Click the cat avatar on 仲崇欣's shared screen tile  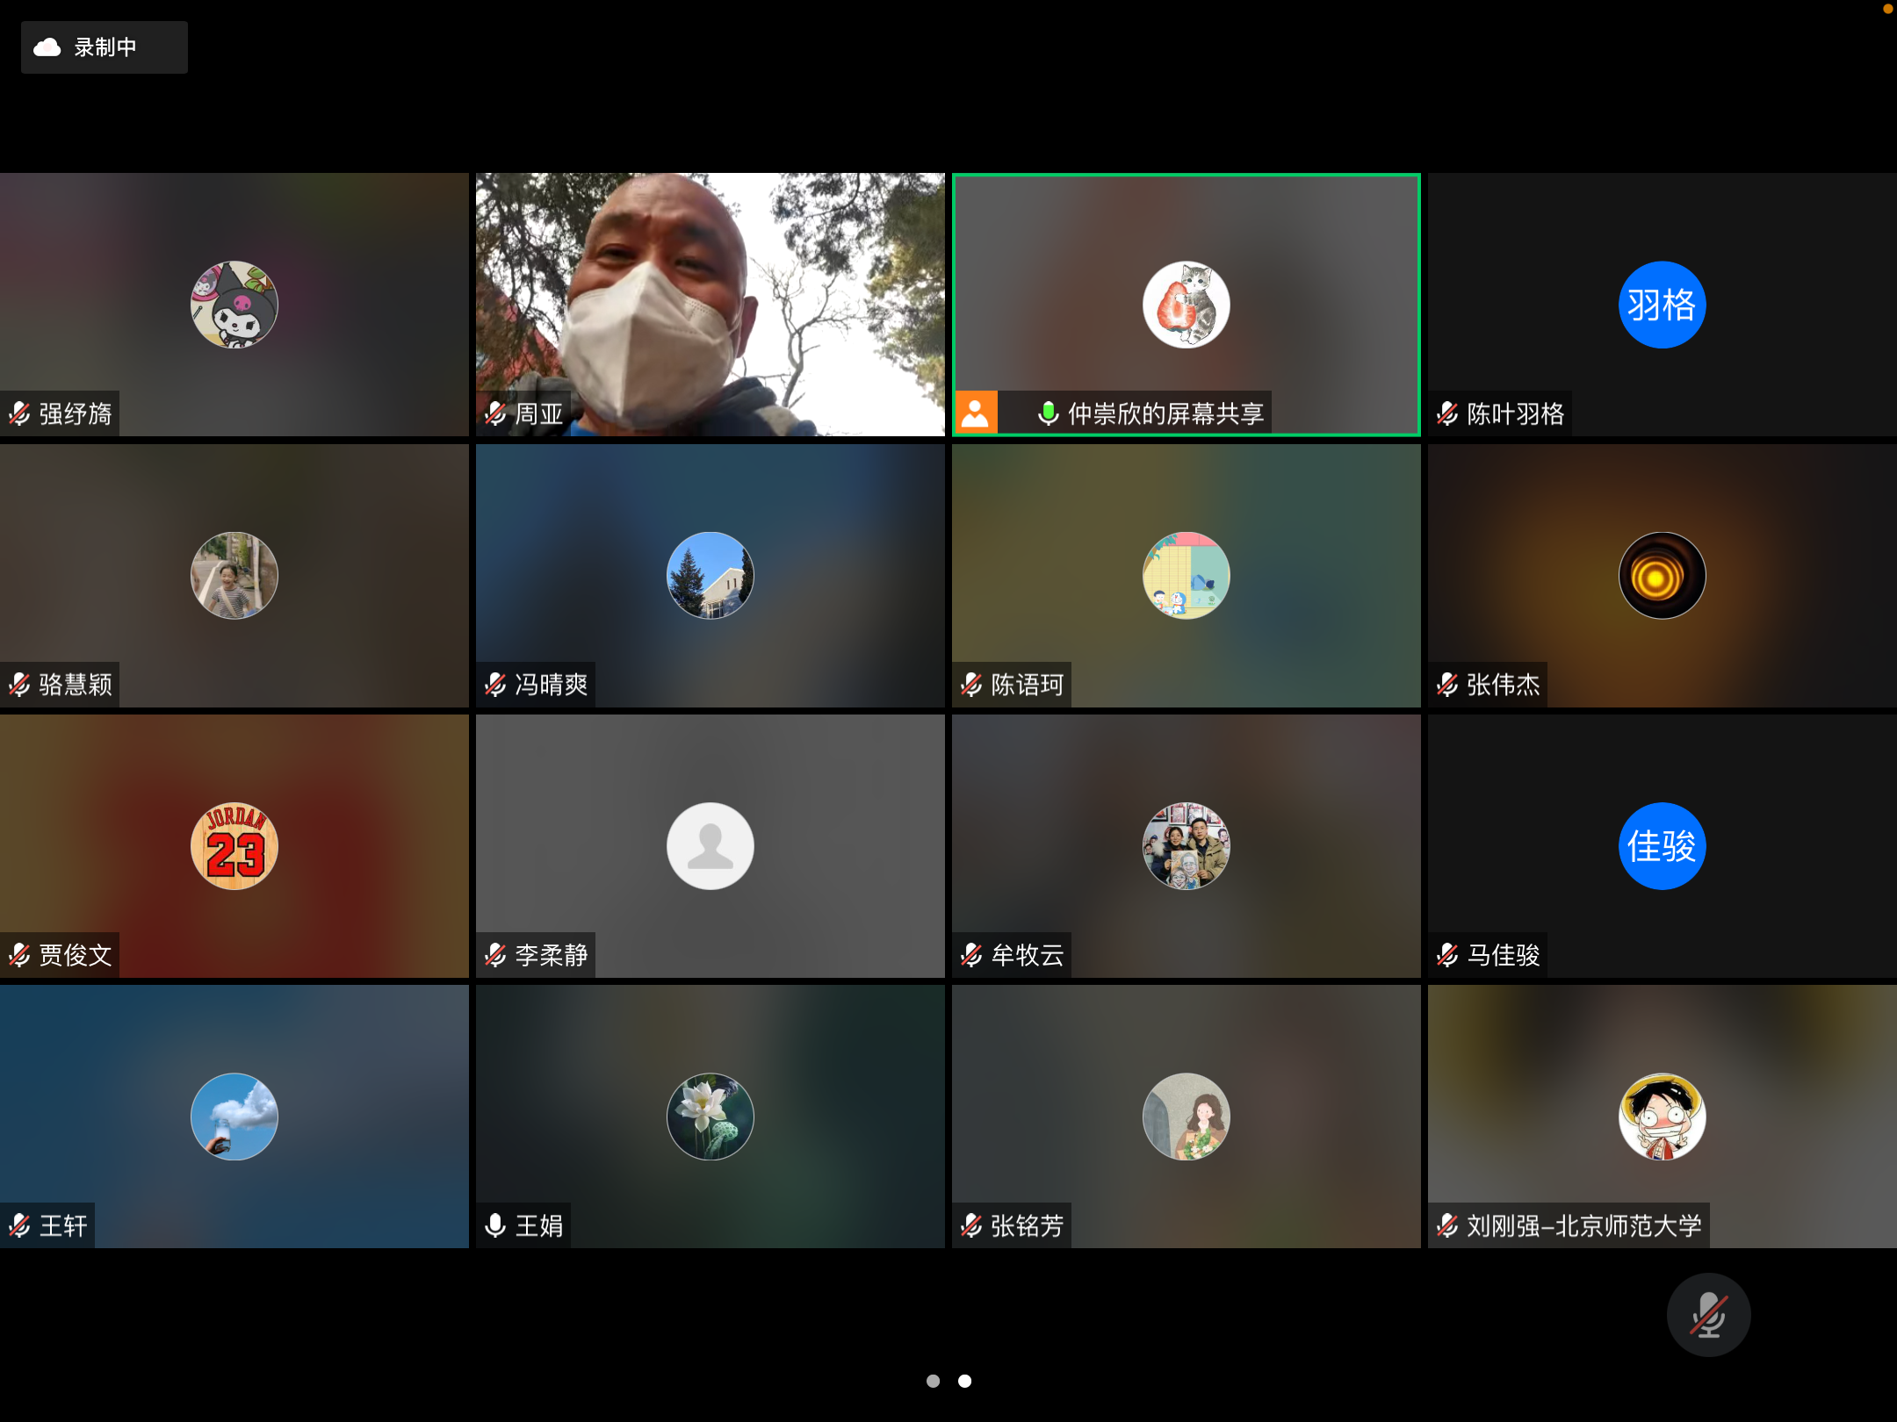pyautogui.click(x=1186, y=305)
